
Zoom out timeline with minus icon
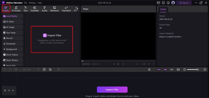185,70
